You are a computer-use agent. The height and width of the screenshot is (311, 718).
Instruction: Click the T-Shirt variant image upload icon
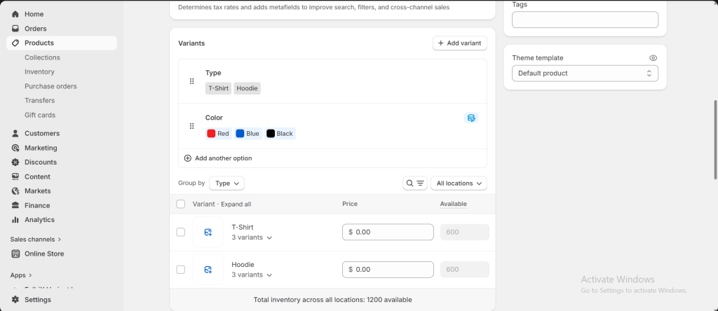click(x=208, y=232)
